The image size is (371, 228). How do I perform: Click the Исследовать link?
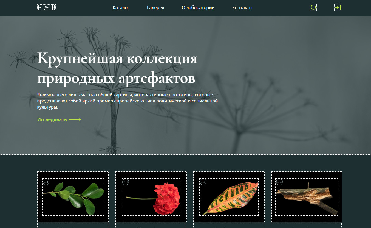tap(59, 119)
